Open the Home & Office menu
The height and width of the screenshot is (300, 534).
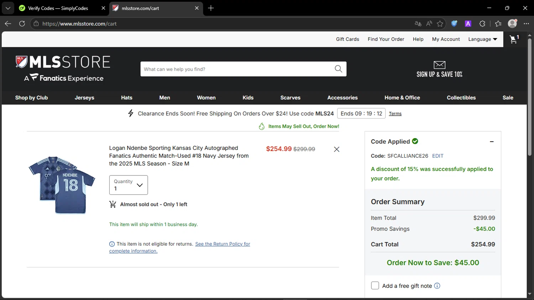click(402, 98)
